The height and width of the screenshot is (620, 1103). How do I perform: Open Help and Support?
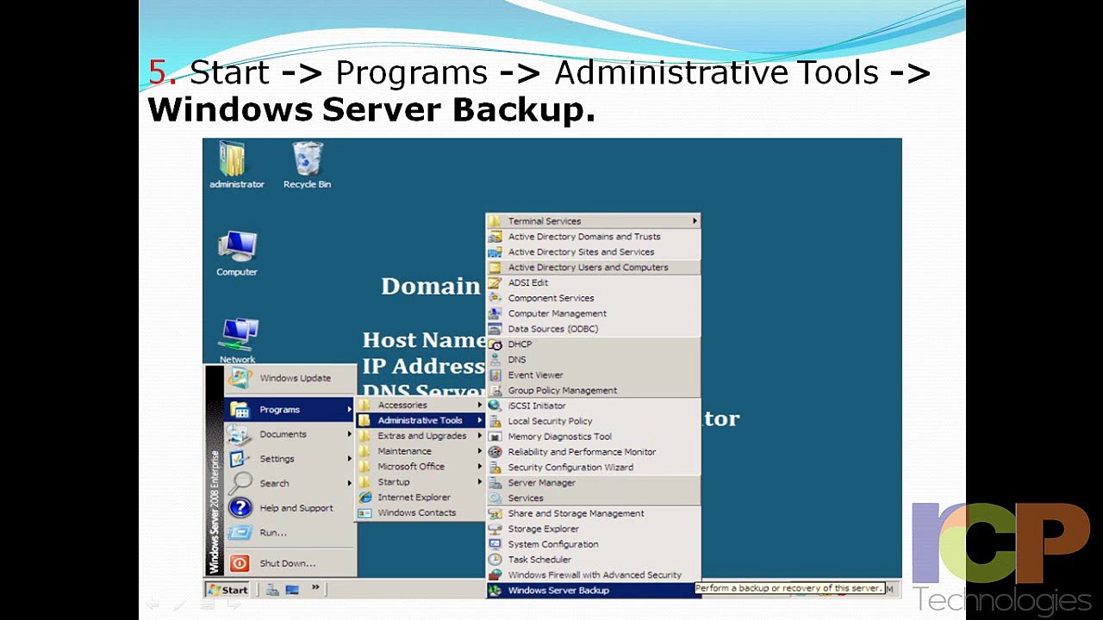290,508
